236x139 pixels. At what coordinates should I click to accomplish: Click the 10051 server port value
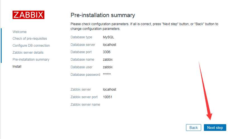[x=107, y=97]
